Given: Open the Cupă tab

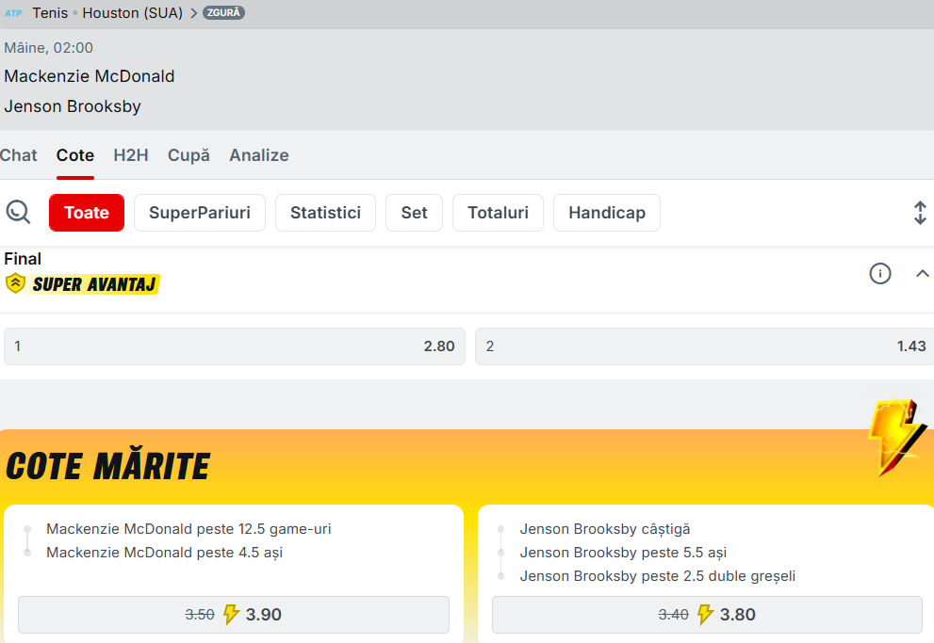Looking at the screenshot, I should pos(188,155).
